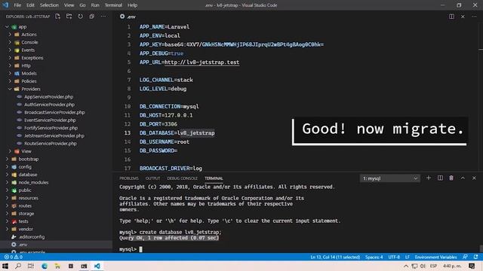The width and height of the screenshot is (483, 271).
Task: Open the terminal selector dropdown '1: mysql'
Action: pos(389,178)
